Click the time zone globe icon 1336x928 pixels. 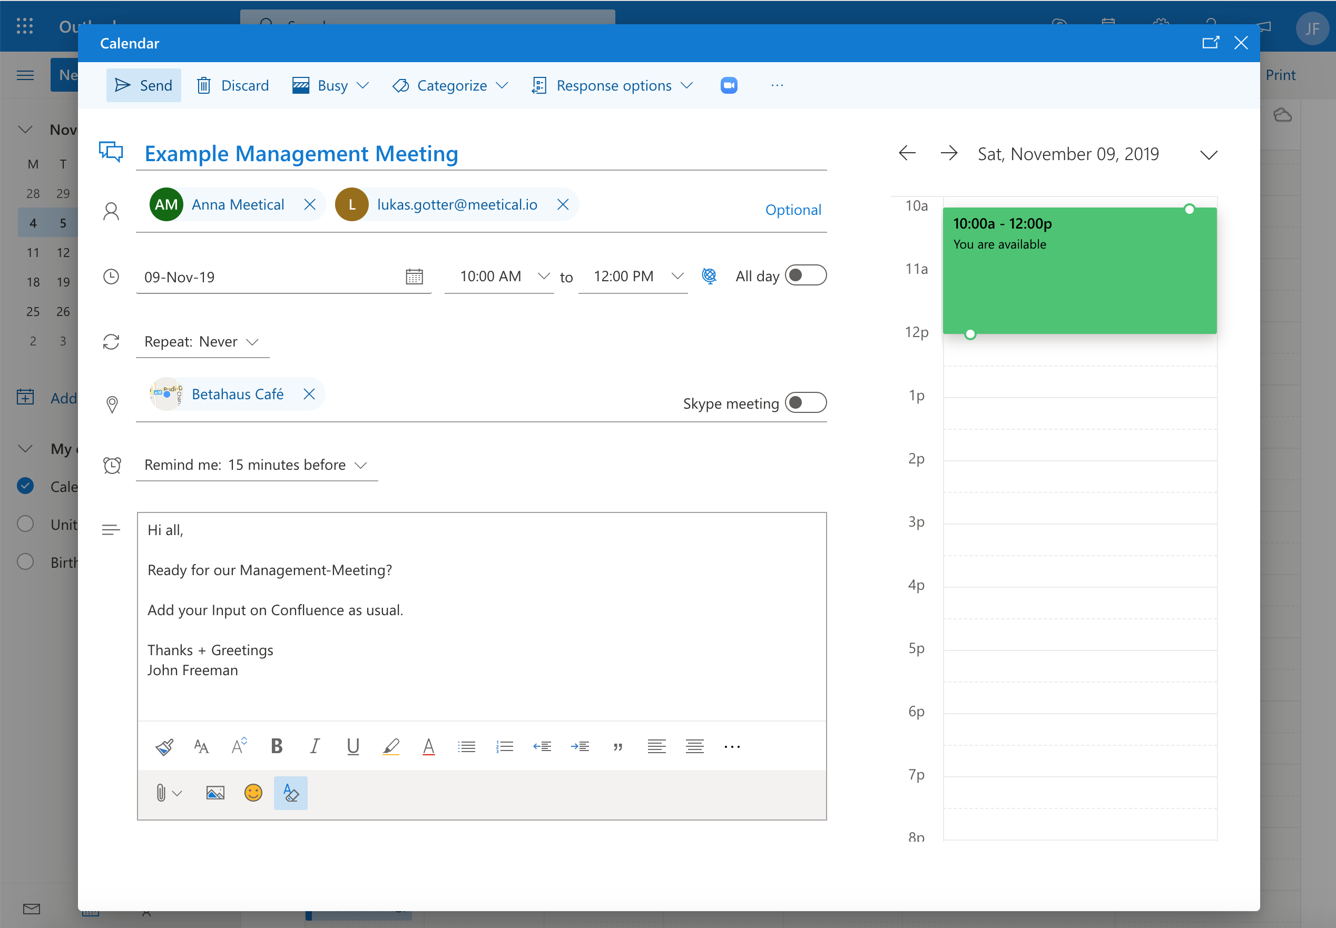[x=709, y=275]
